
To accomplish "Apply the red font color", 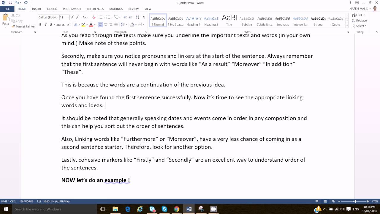I will point(91,25).
